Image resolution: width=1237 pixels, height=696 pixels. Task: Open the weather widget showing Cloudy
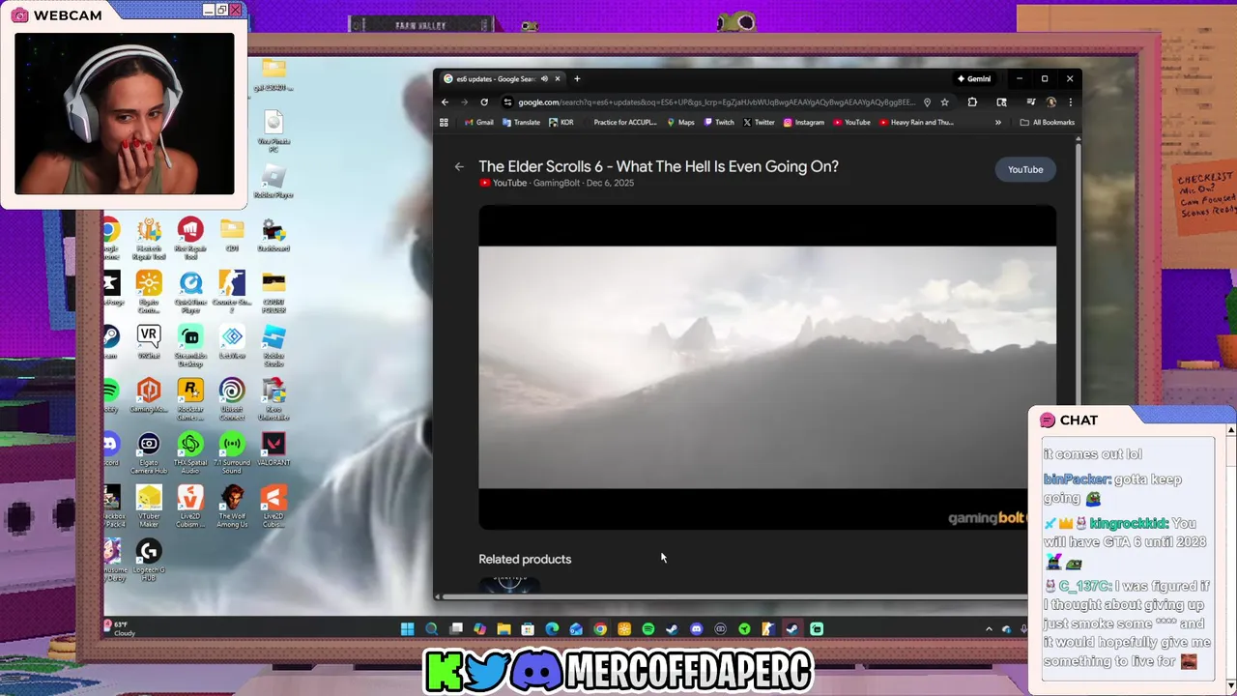pyautogui.click(x=122, y=628)
